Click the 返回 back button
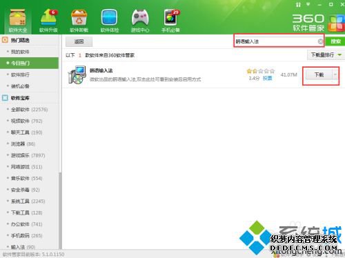This screenshot has width=345, height=258. pyautogui.click(x=79, y=41)
